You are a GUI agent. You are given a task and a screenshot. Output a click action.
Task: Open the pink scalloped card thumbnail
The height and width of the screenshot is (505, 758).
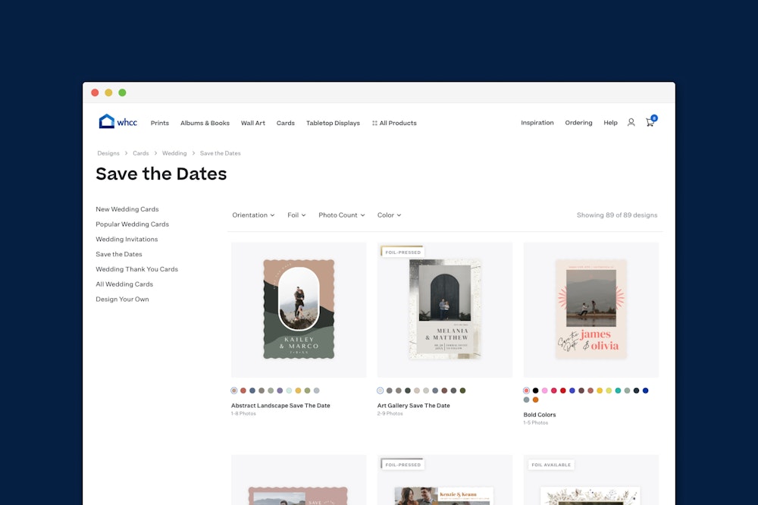[x=299, y=480]
